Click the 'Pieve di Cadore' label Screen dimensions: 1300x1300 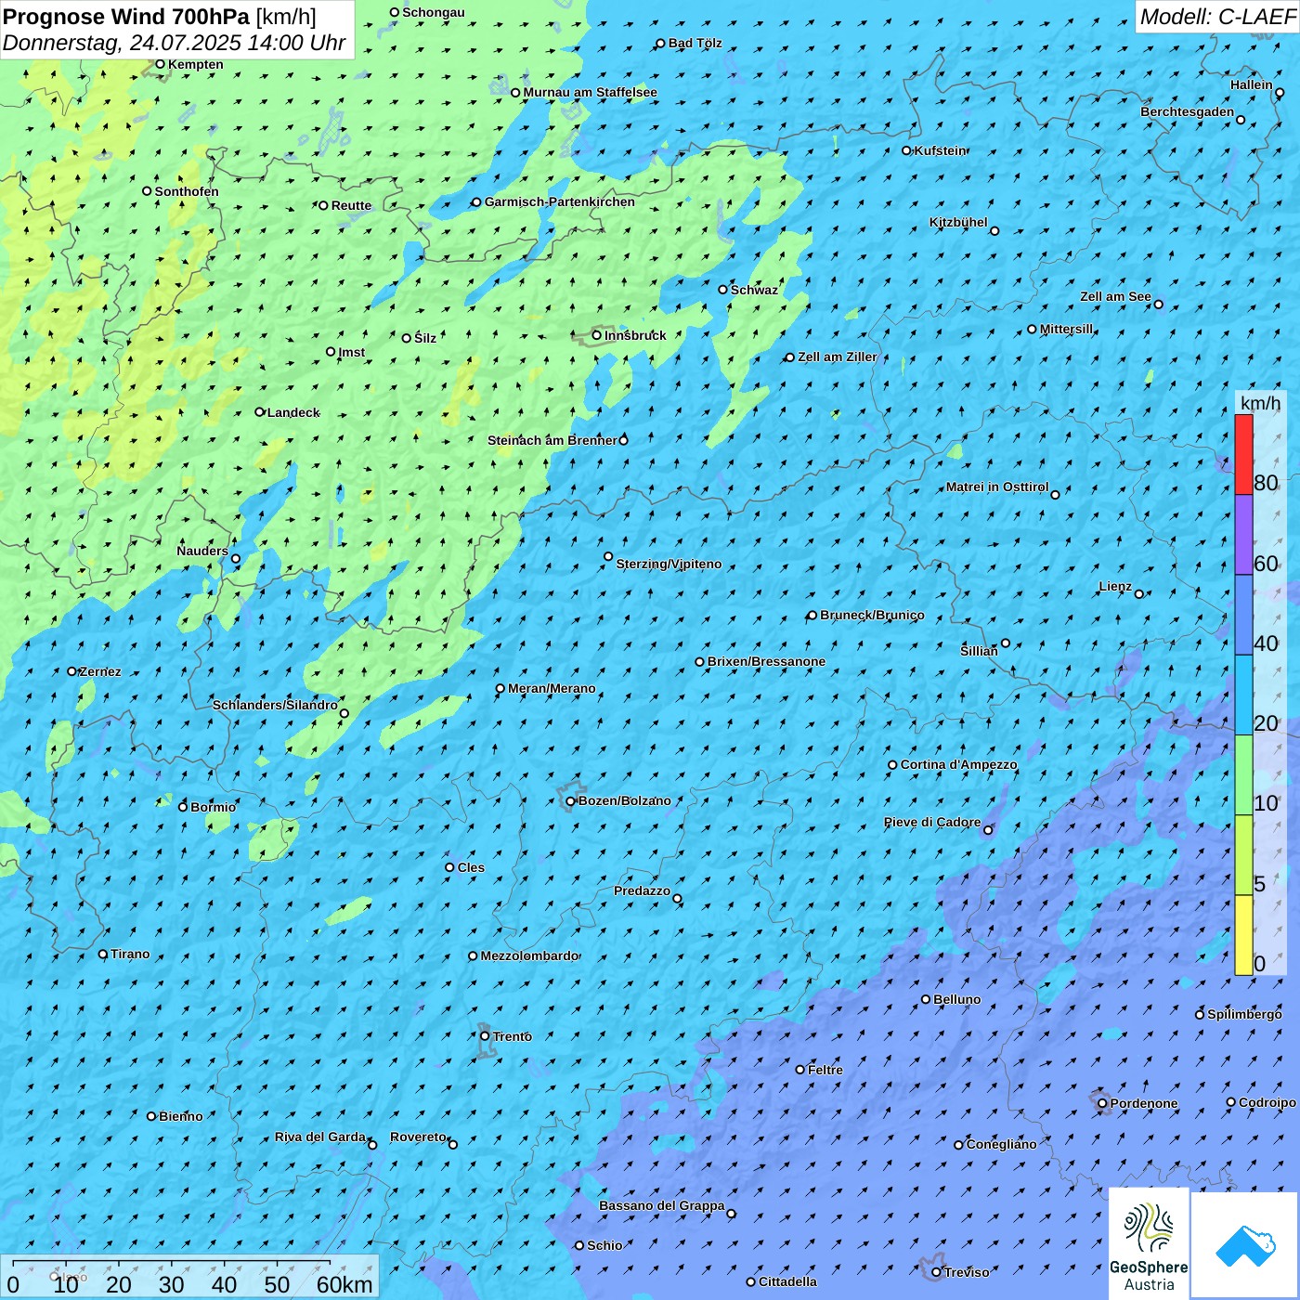click(932, 822)
